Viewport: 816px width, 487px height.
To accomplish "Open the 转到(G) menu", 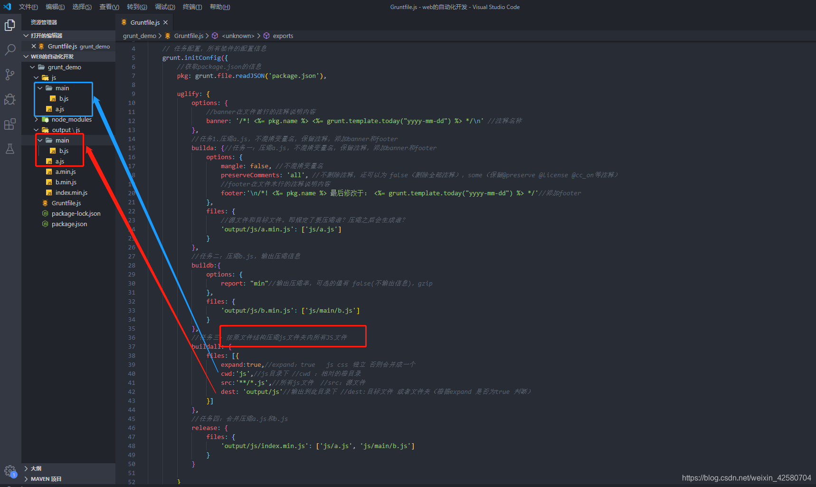I will [137, 7].
